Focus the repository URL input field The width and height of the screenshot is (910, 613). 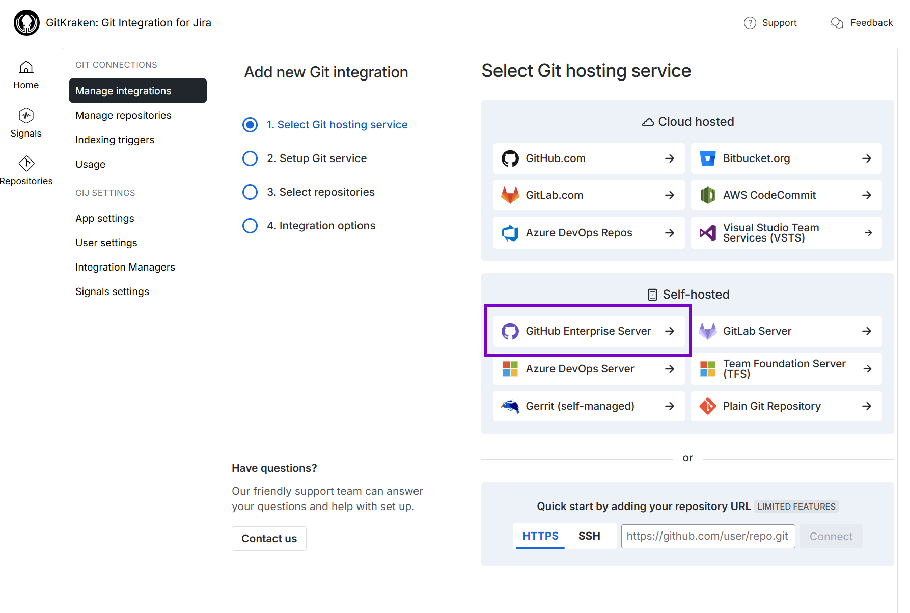[708, 536]
